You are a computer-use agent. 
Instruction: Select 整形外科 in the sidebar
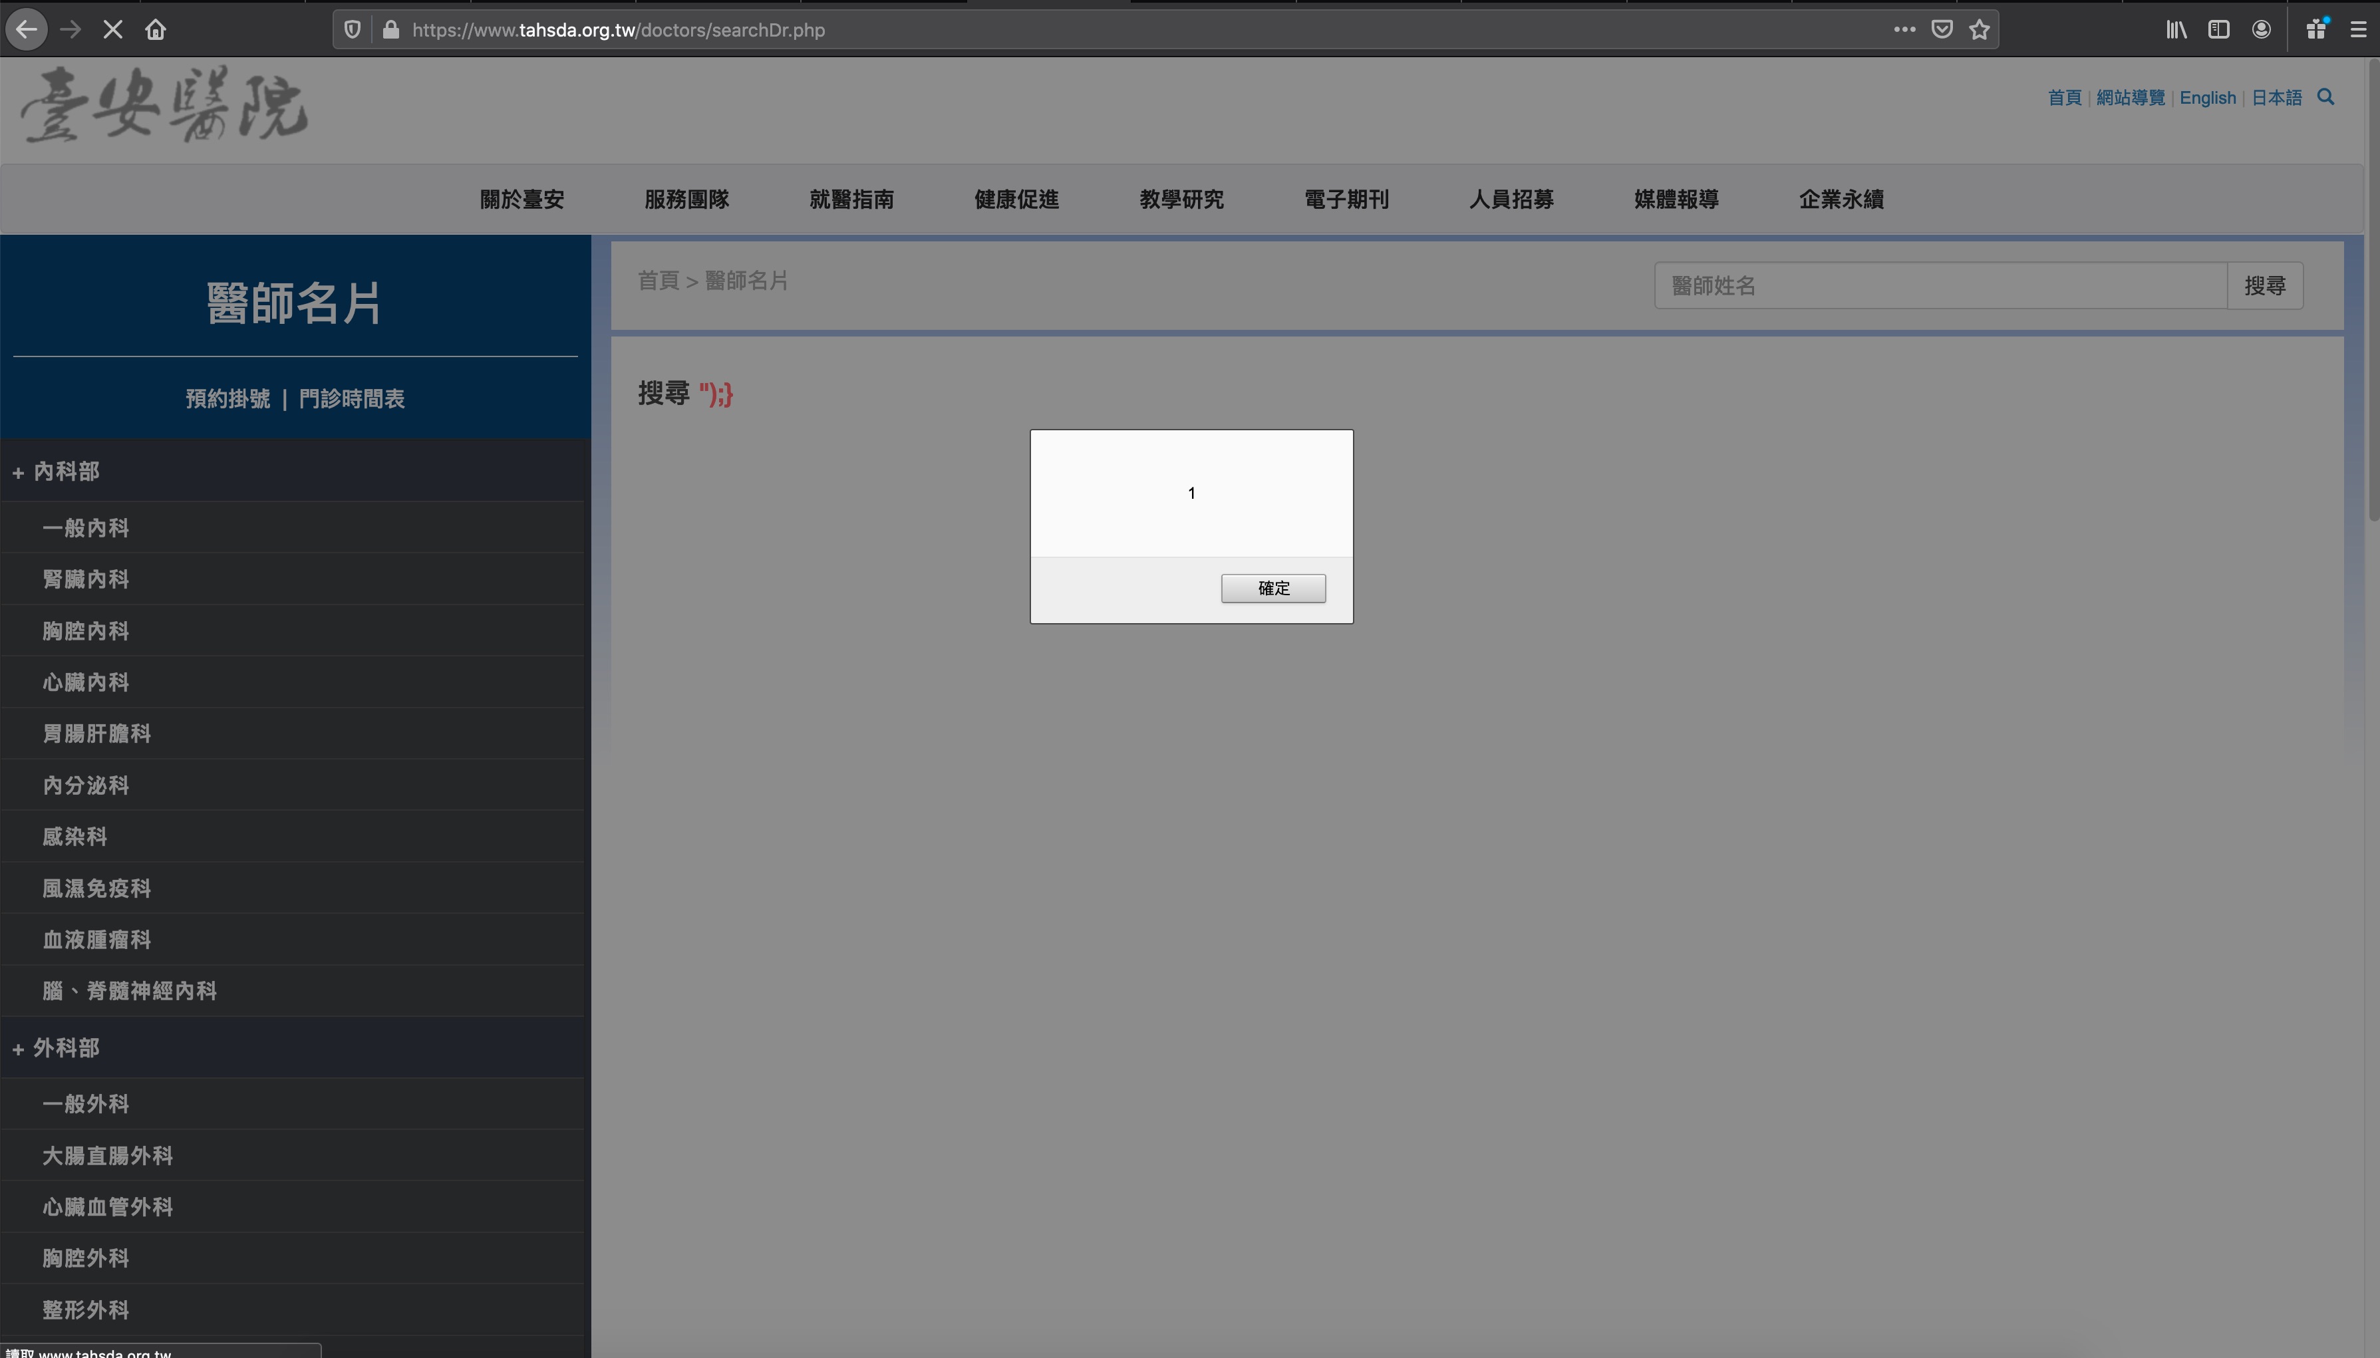86,1310
